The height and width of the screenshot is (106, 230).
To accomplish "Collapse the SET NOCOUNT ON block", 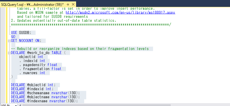I will point(9,41).
